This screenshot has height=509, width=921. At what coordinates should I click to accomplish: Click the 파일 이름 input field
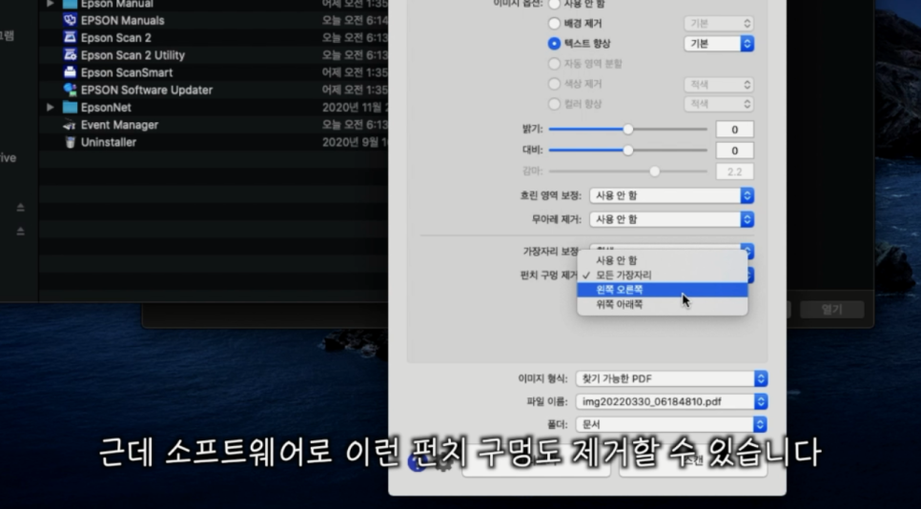664,401
